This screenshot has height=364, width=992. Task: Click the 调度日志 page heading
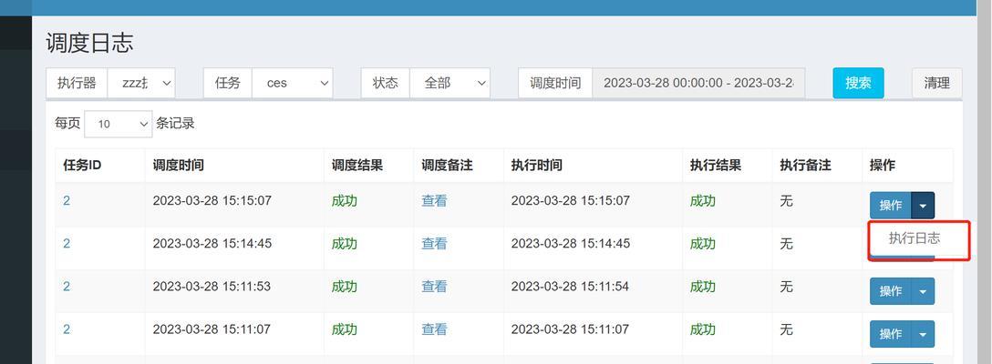click(89, 43)
